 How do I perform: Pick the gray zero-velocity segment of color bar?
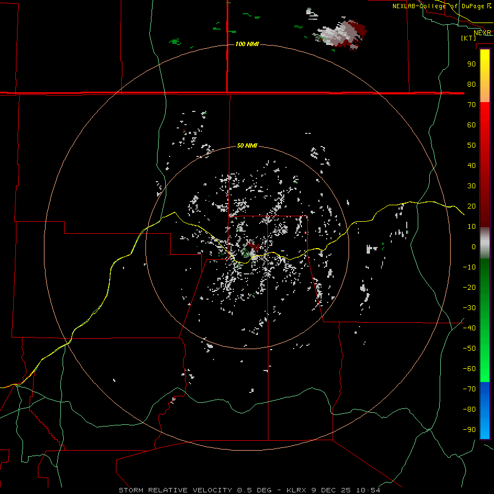pos(485,243)
